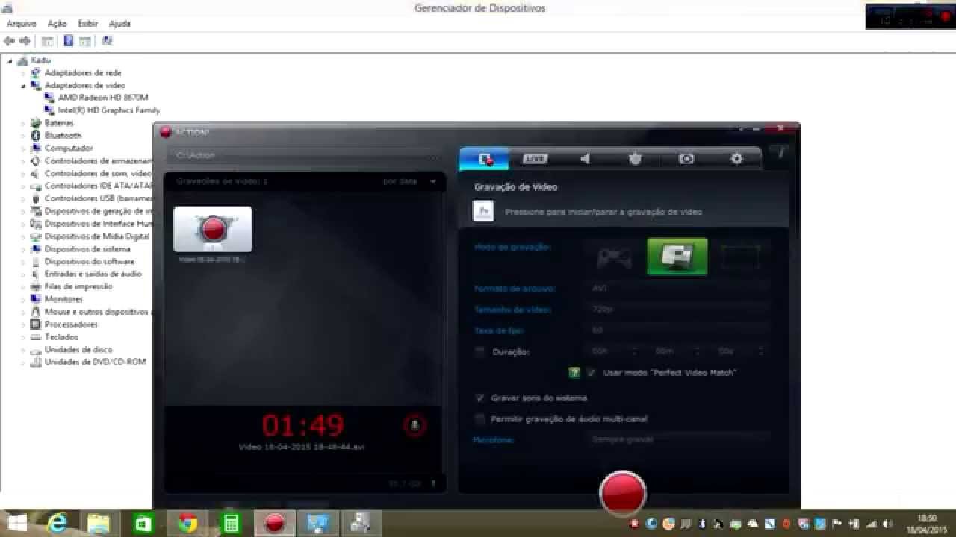956x537 pixels.
Task: Select 'Intel(R) HD Graphics Family' device
Action: pyautogui.click(x=109, y=110)
